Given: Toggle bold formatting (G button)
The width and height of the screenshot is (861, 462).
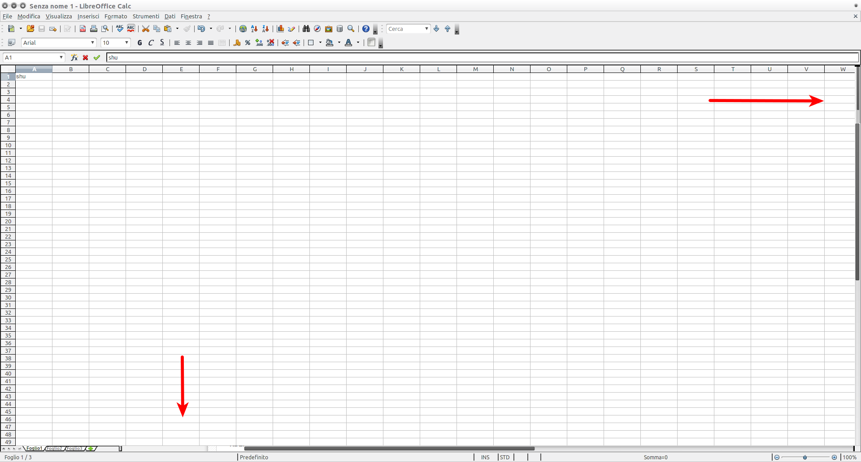Looking at the screenshot, I should click(139, 43).
